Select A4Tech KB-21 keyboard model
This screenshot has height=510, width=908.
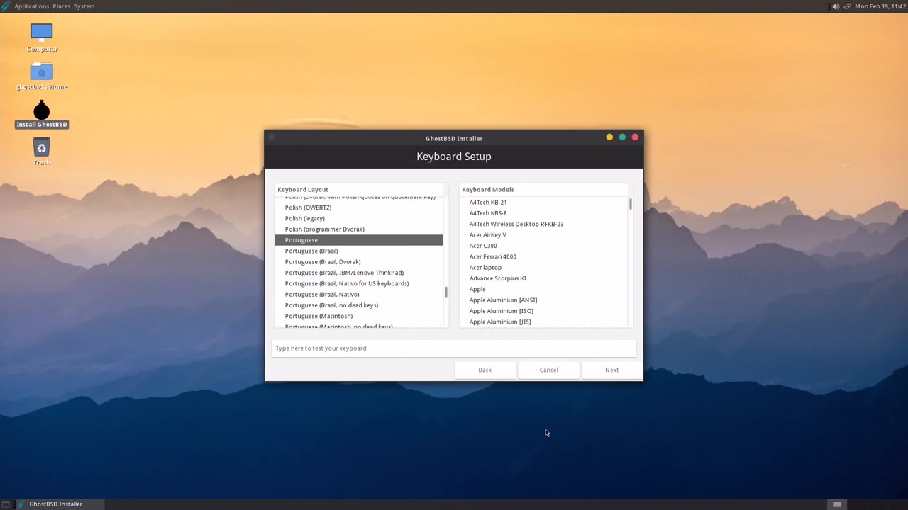click(543, 203)
